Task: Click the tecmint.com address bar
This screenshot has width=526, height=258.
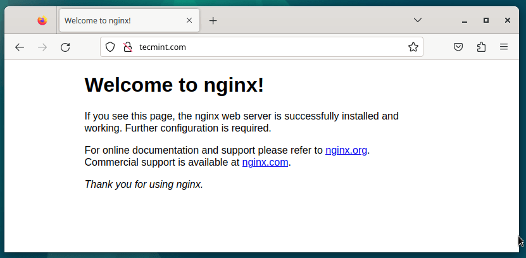Action: [261, 47]
